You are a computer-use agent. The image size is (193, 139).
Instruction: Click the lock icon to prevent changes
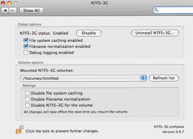(x=19, y=129)
